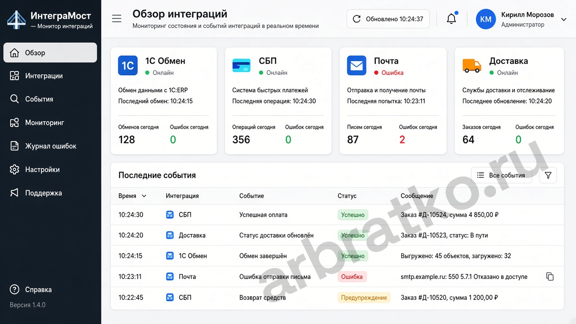The height and width of the screenshot is (324, 576).
Task: Select Статус доставки обновлён event
Action: [x=276, y=235]
